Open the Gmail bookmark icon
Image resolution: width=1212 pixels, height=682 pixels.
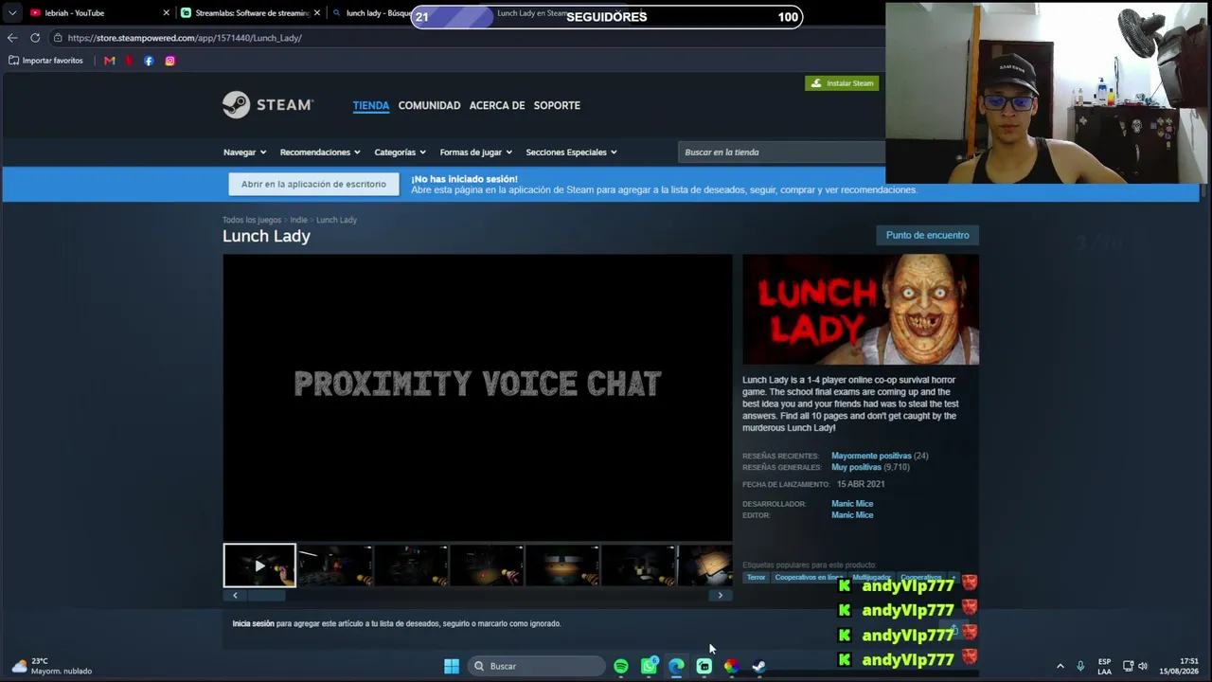click(110, 61)
